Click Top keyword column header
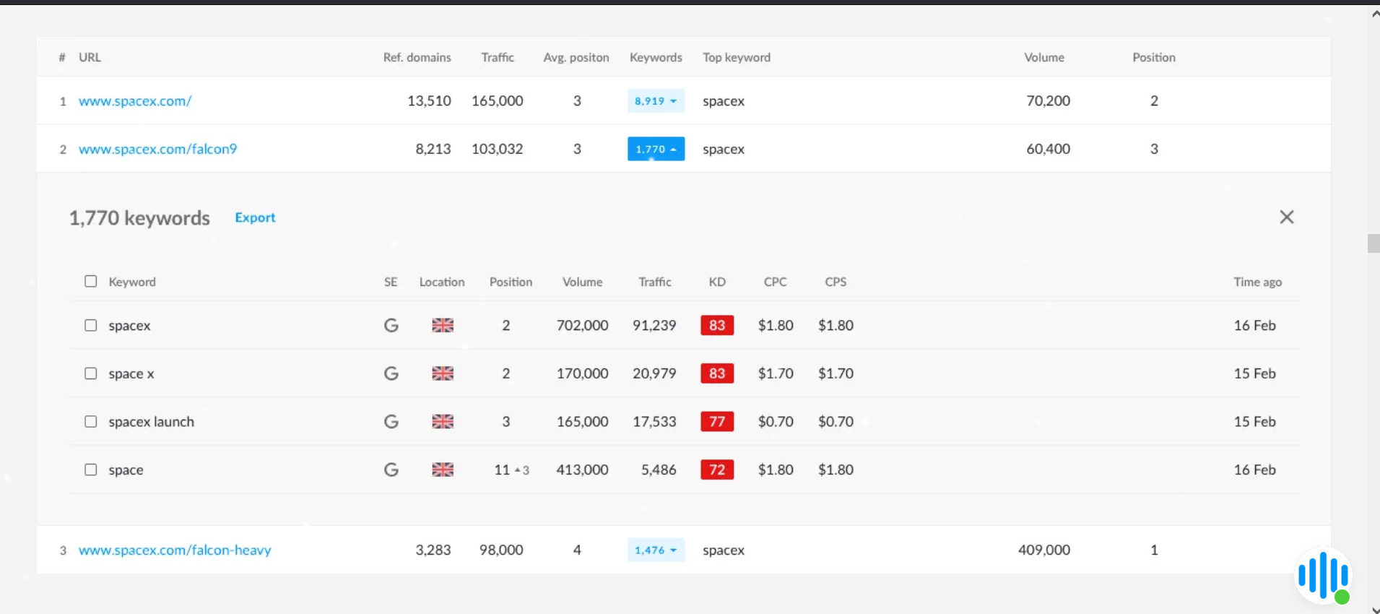The image size is (1380, 614). [x=737, y=57]
